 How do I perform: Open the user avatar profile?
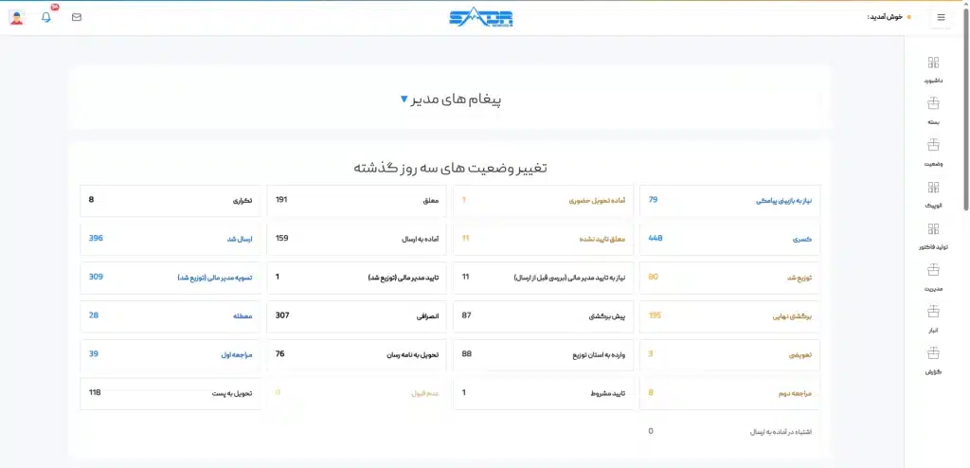tap(17, 17)
